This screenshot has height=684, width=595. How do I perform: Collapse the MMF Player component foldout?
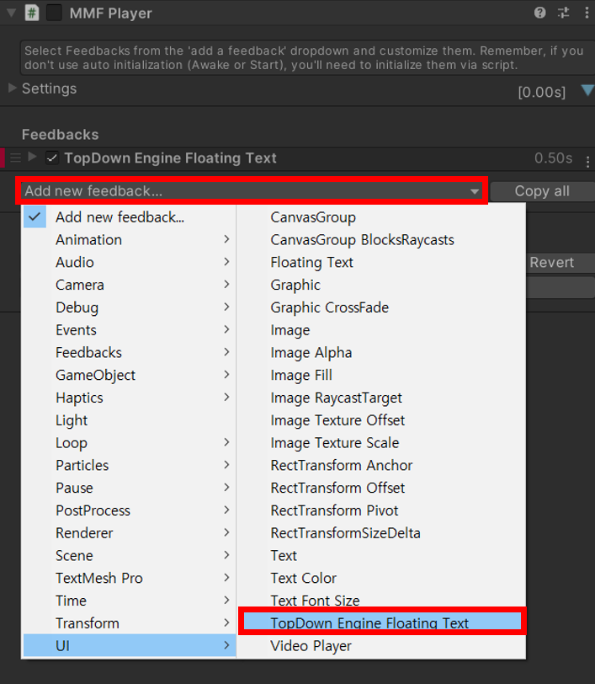tap(12, 13)
